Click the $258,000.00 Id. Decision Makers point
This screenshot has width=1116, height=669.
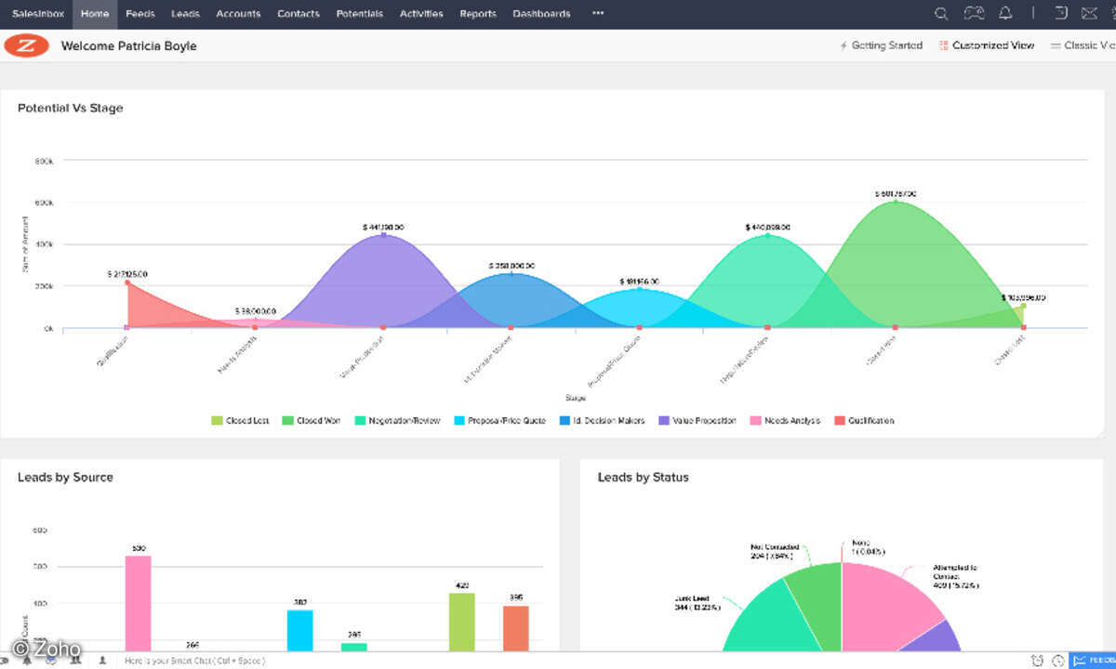click(511, 274)
